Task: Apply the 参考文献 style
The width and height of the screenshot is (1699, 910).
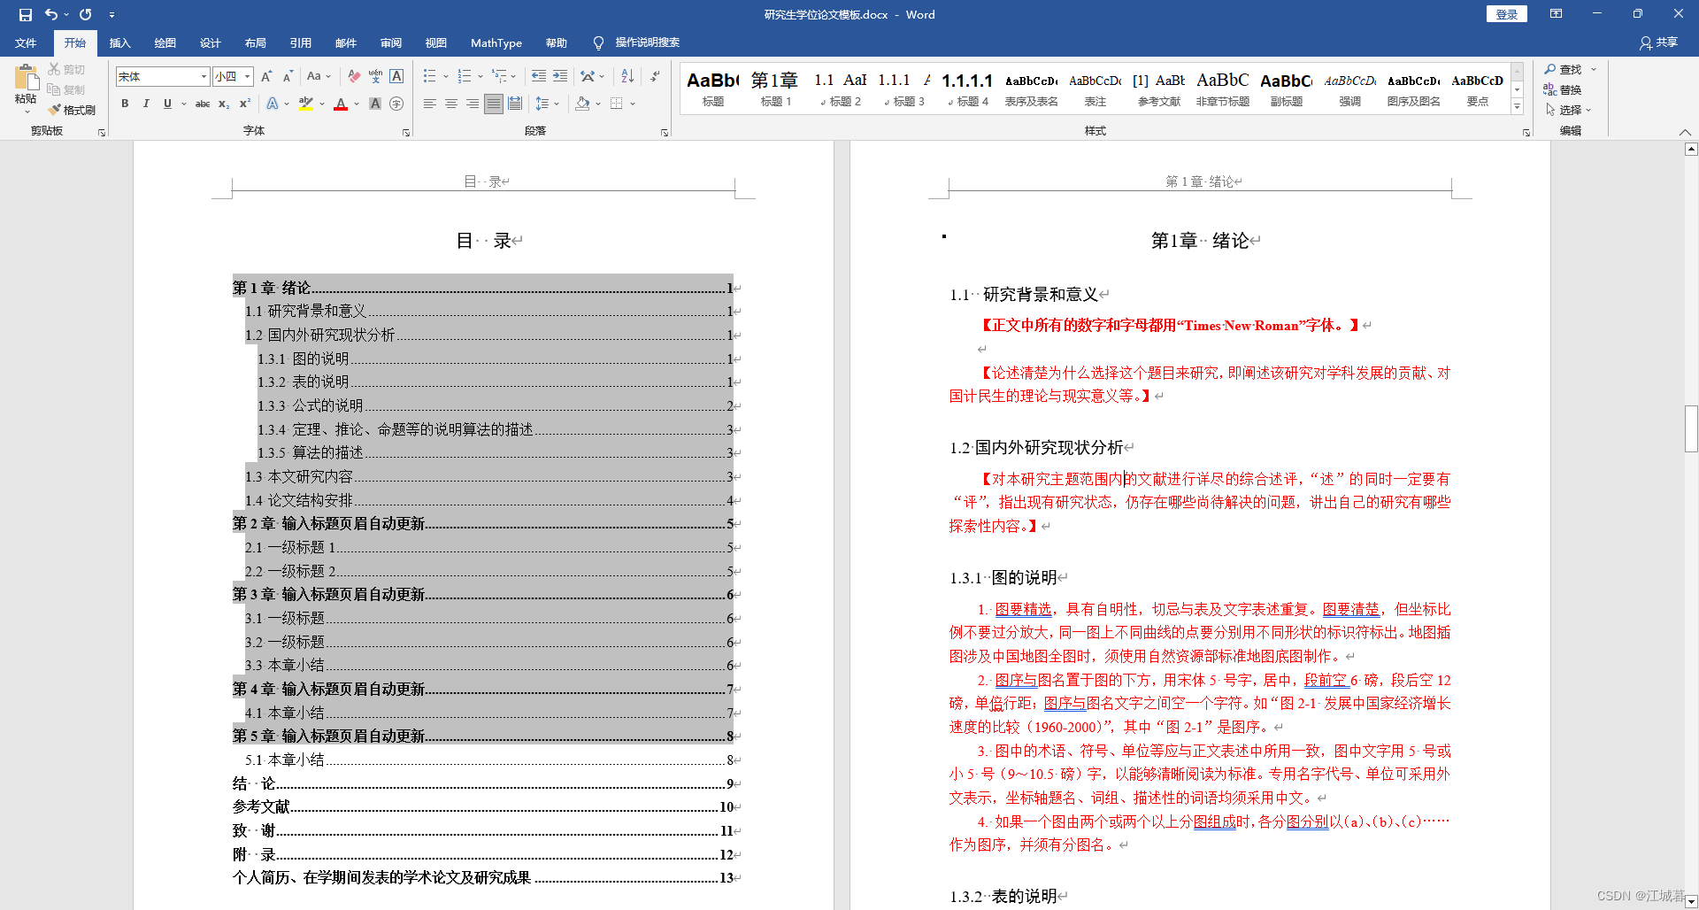Action: click(1158, 89)
